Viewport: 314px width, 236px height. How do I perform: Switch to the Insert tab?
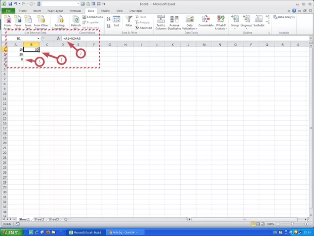point(37,11)
